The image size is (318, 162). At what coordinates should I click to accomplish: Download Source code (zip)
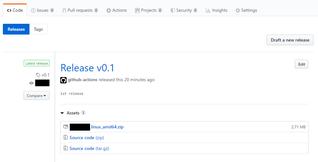point(87,138)
